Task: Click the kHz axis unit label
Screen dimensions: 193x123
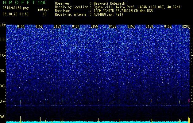Action: coord(3,25)
